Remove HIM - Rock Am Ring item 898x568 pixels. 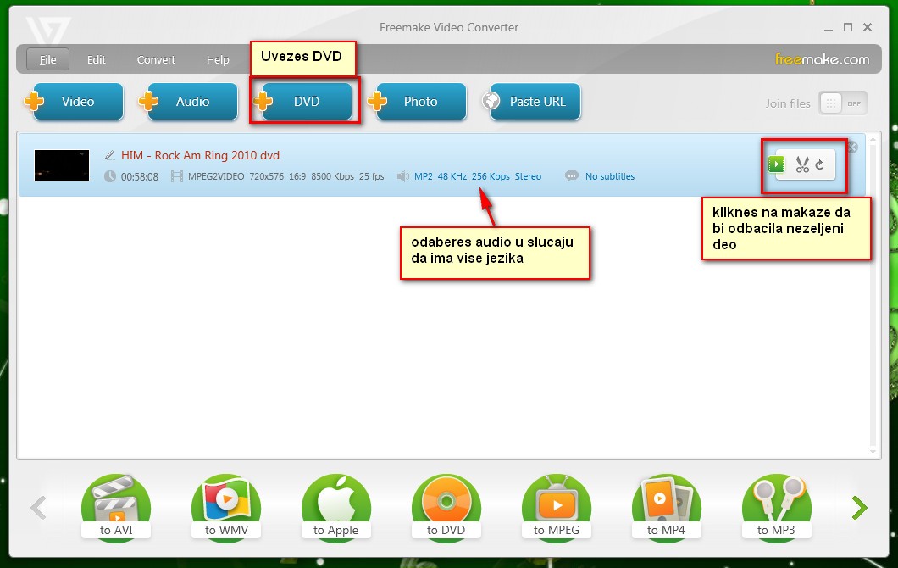853,148
